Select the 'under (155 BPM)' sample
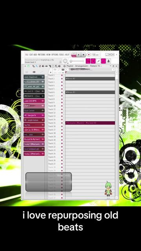 click(x=34, y=101)
